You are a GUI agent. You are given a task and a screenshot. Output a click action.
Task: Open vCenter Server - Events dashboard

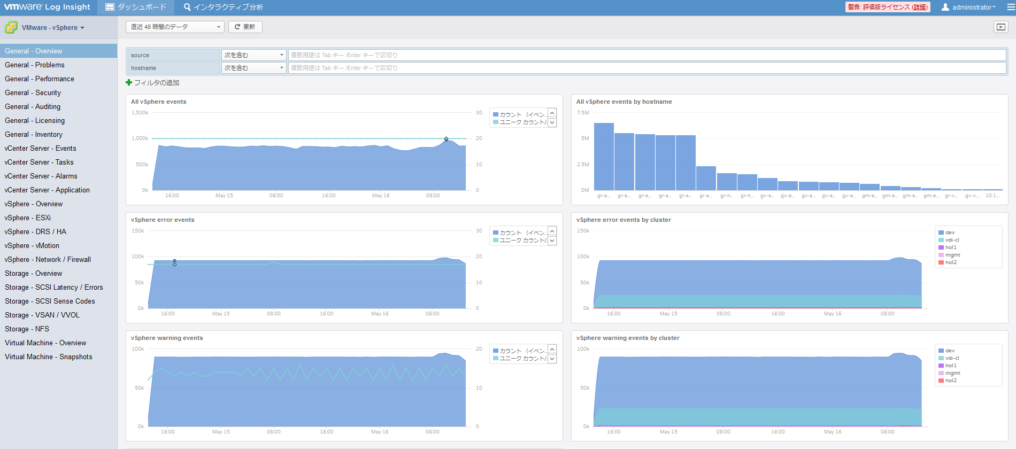(x=59, y=148)
